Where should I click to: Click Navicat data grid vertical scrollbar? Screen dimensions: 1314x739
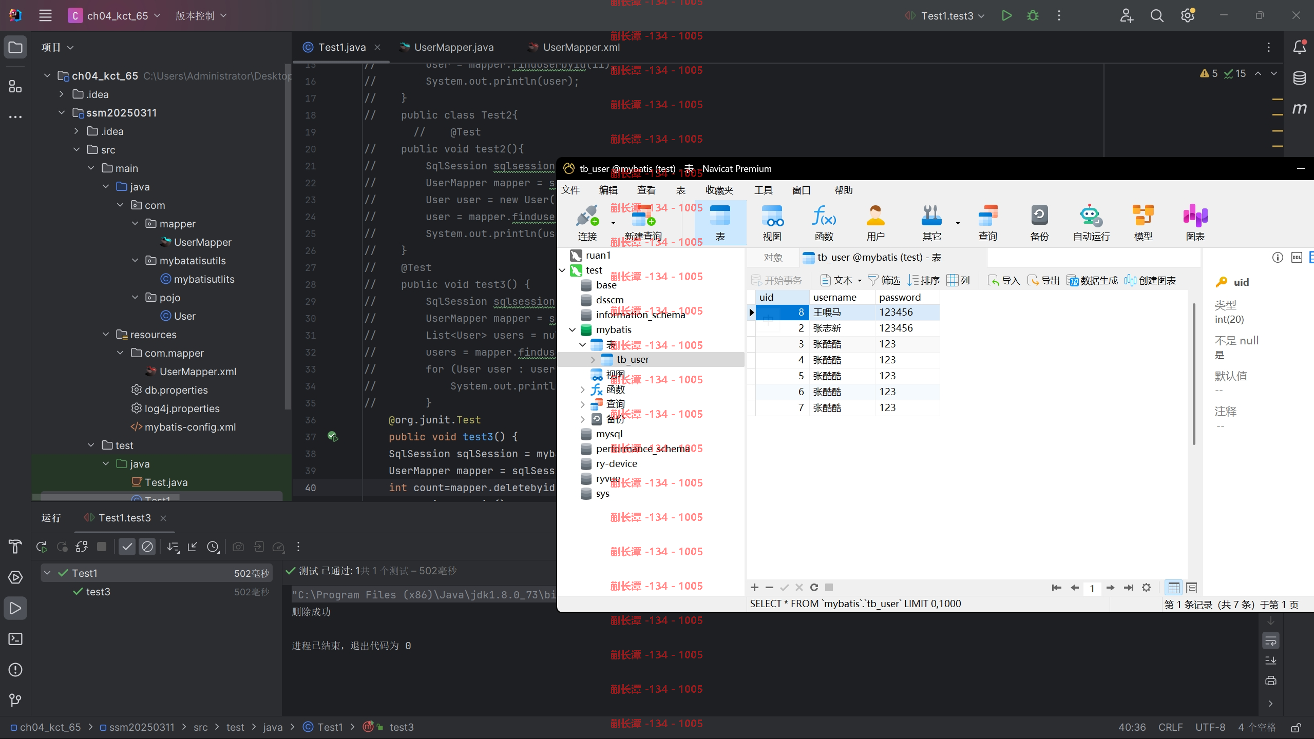pyautogui.click(x=1194, y=375)
